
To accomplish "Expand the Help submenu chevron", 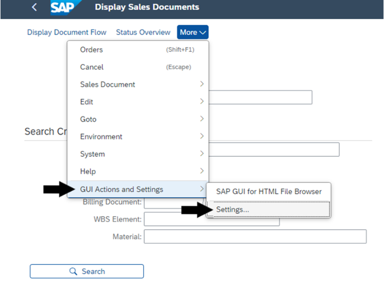I will (x=201, y=171).
